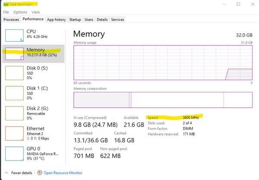Open the File menu
259x180 pixels.
[x=6, y=12]
